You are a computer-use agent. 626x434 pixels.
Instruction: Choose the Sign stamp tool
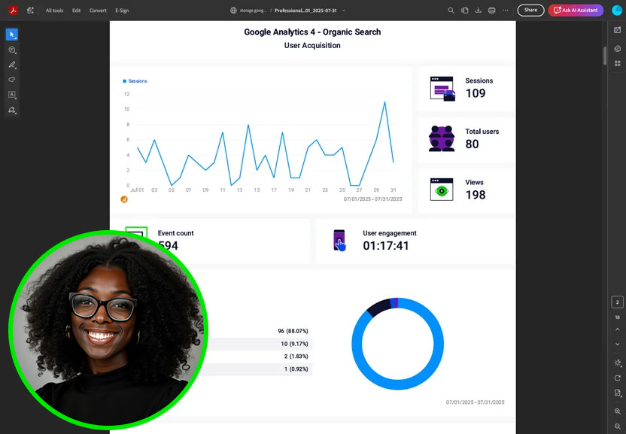coord(12,110)
